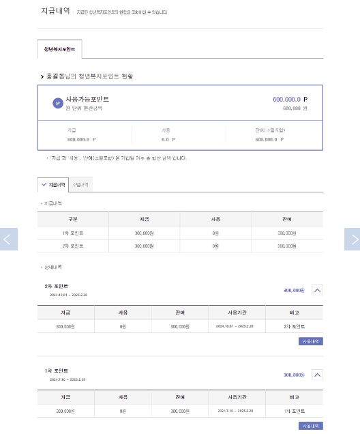Select the 1차 포인트 row in summary table
Screen dimensions: 360x434
pos(180,233)
